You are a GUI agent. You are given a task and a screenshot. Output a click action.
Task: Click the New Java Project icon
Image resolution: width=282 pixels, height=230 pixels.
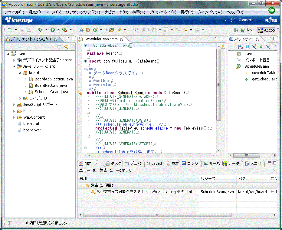click(x=81, y=30)
